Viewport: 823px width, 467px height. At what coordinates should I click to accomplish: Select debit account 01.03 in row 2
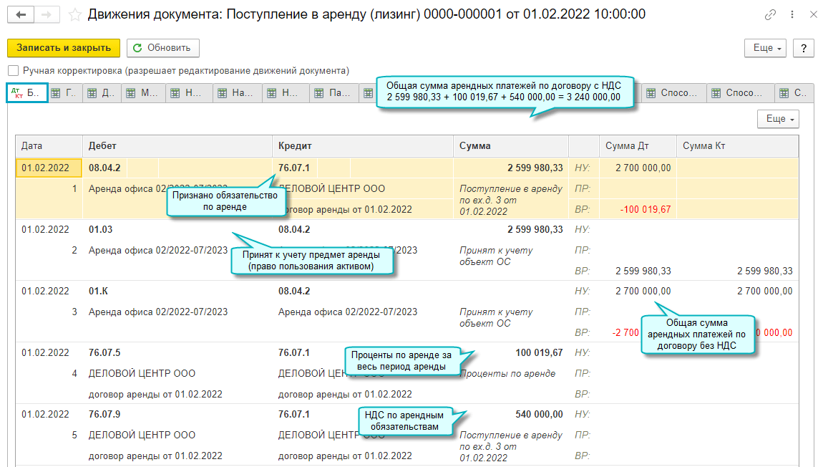(99, 230)
